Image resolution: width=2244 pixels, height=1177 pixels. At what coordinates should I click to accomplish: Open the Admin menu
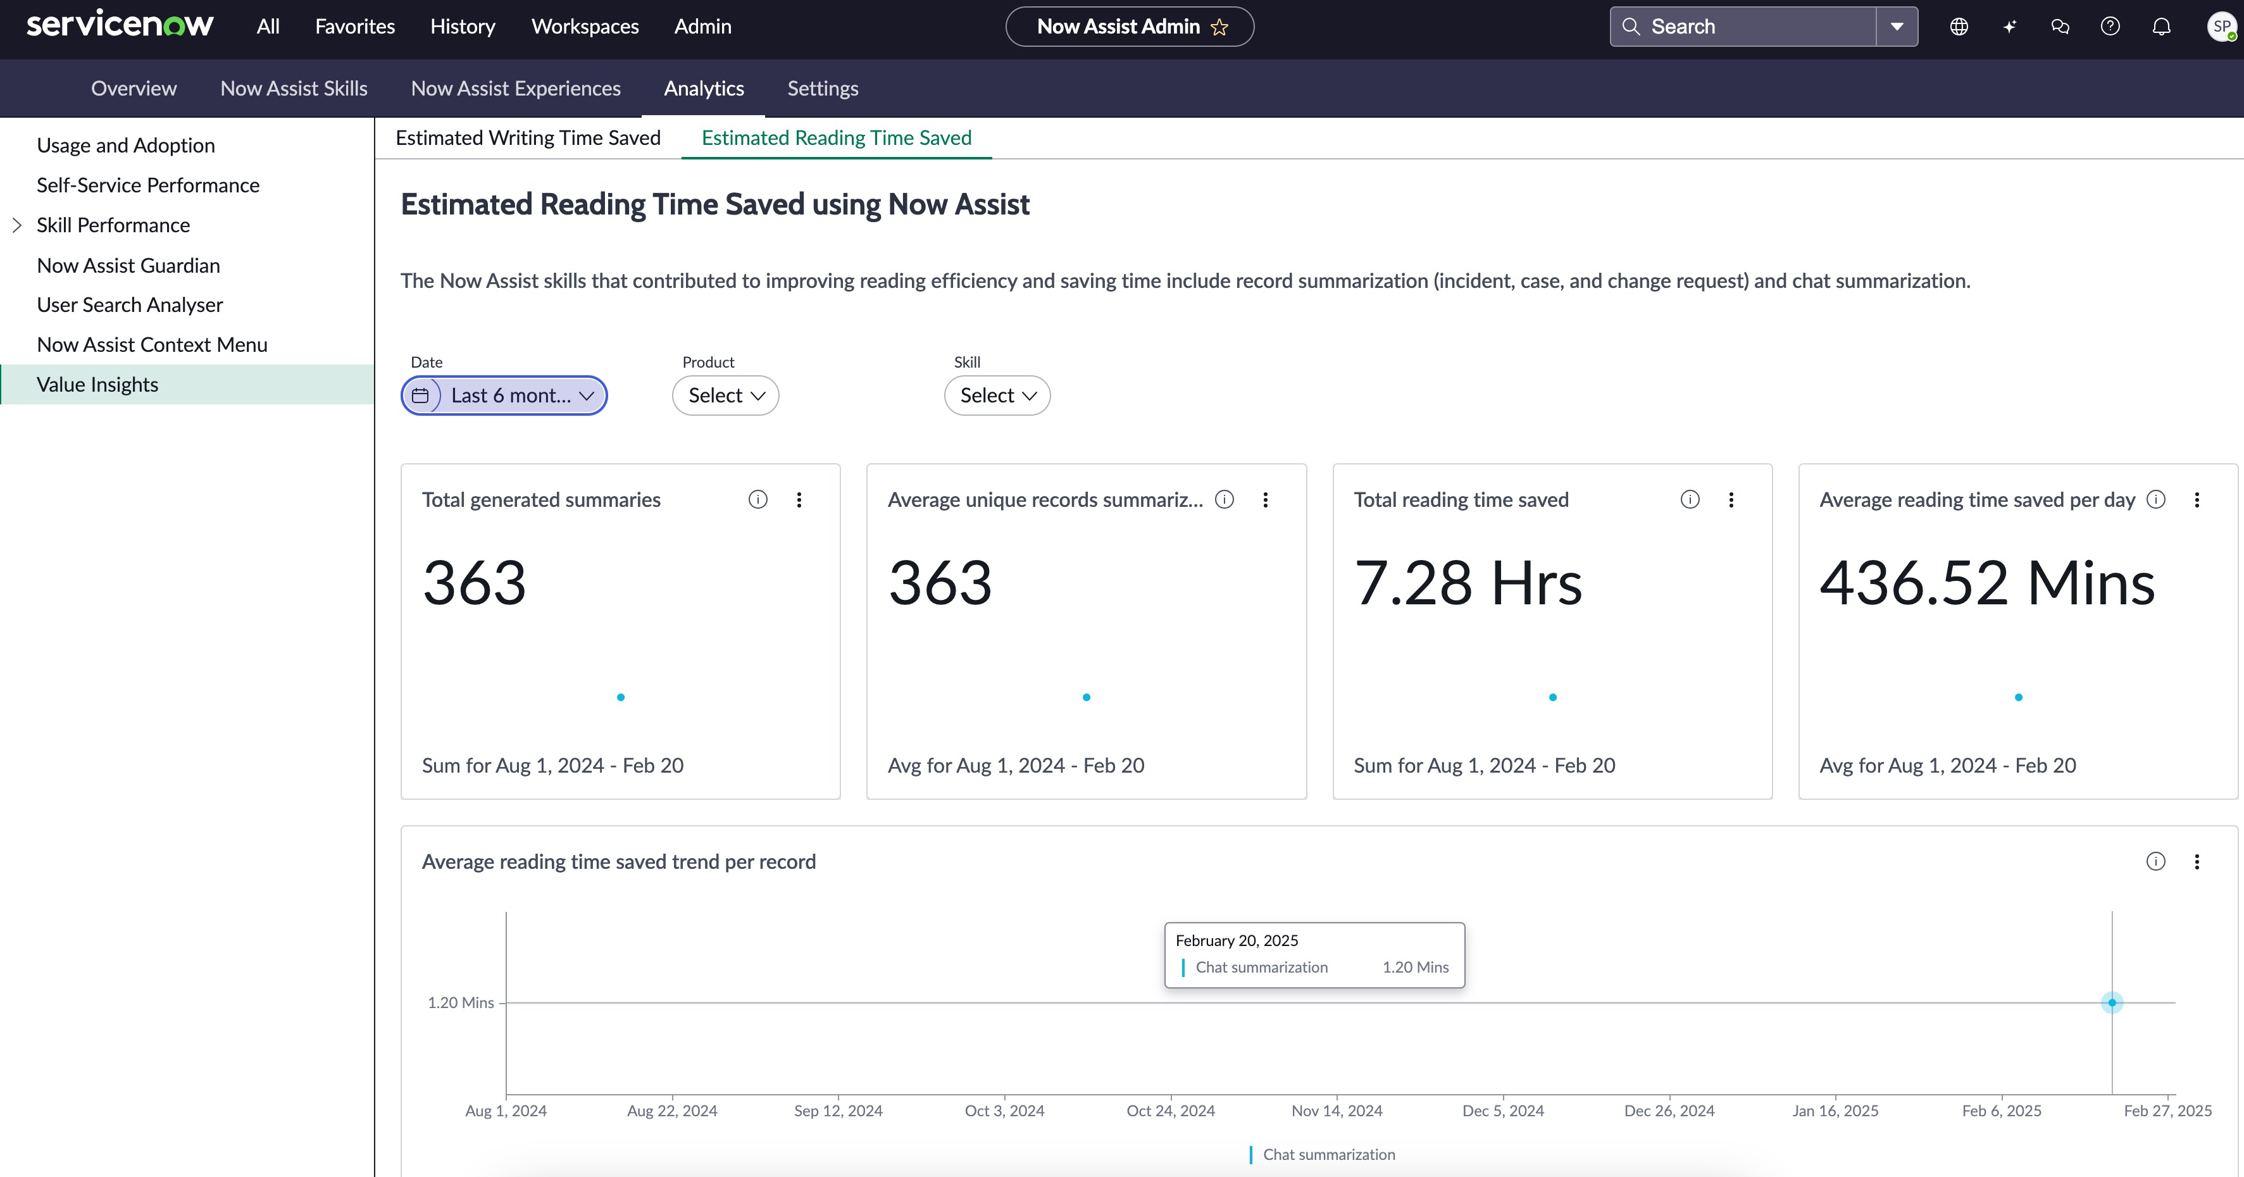coord(702,27)
